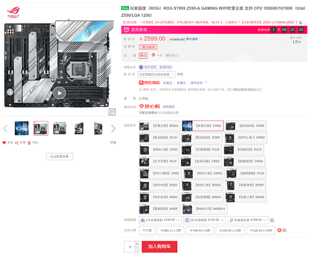Select the Z590E model option

[x=246, y=126]
